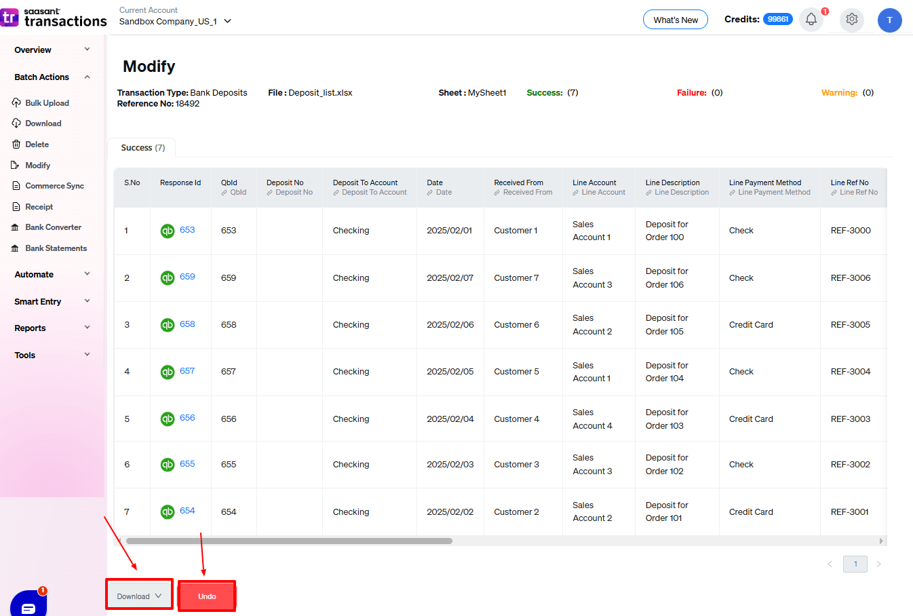Select the Success (7) tab
This screenshot has height=616, width=913.
point(142,148)
